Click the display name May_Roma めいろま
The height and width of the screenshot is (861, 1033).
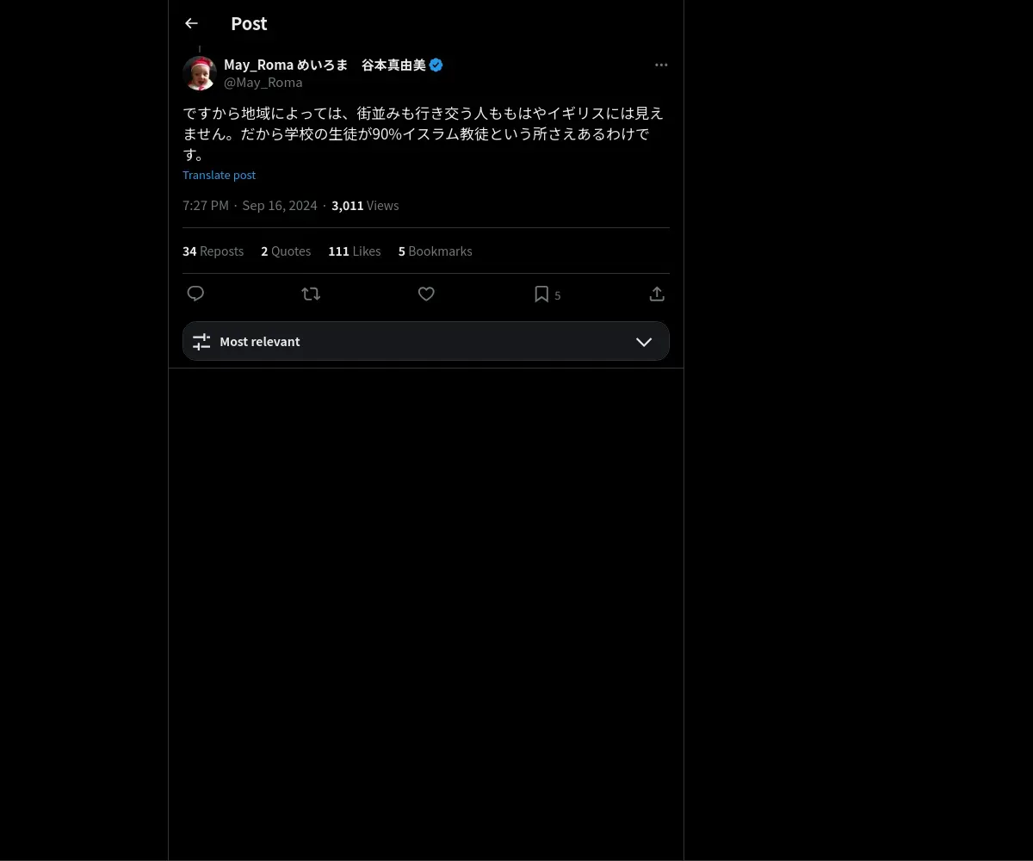pyautogui.click(x=286, y=65)
